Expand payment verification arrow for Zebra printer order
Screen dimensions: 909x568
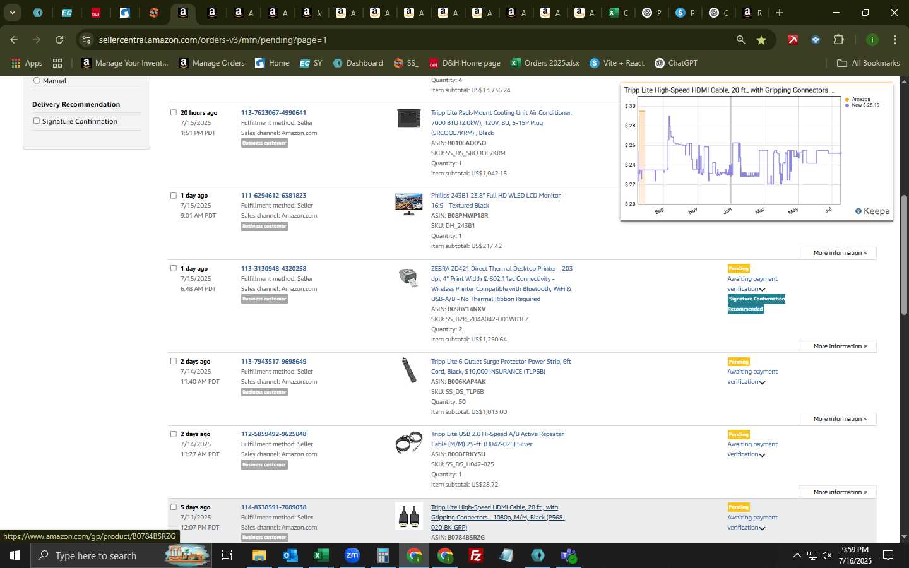(763, 289)
